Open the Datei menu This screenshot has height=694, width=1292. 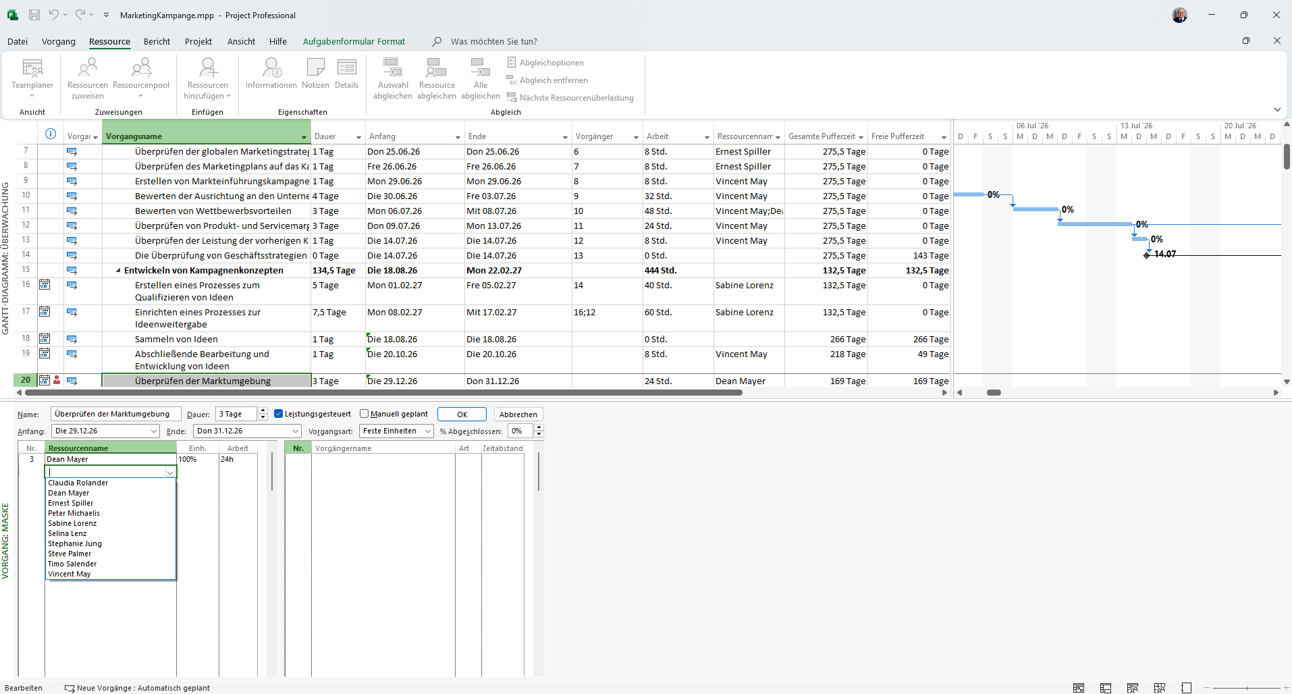pos(18,42)
